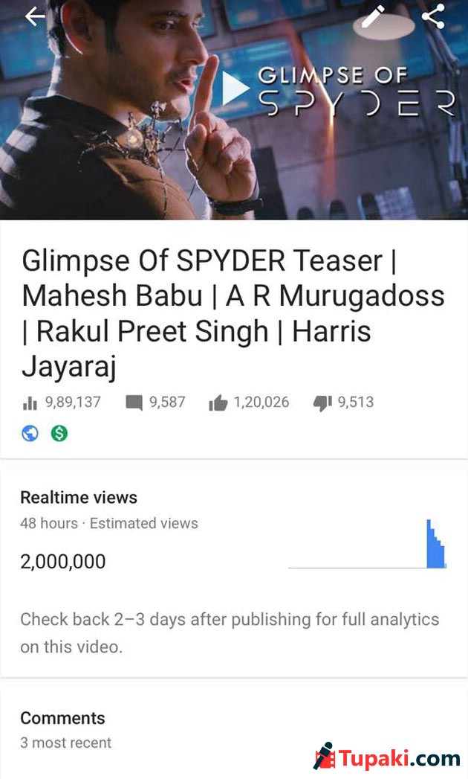Tap the share icon
The height and width of the screenshot is (779, 468).
click(x=433, y=16)
